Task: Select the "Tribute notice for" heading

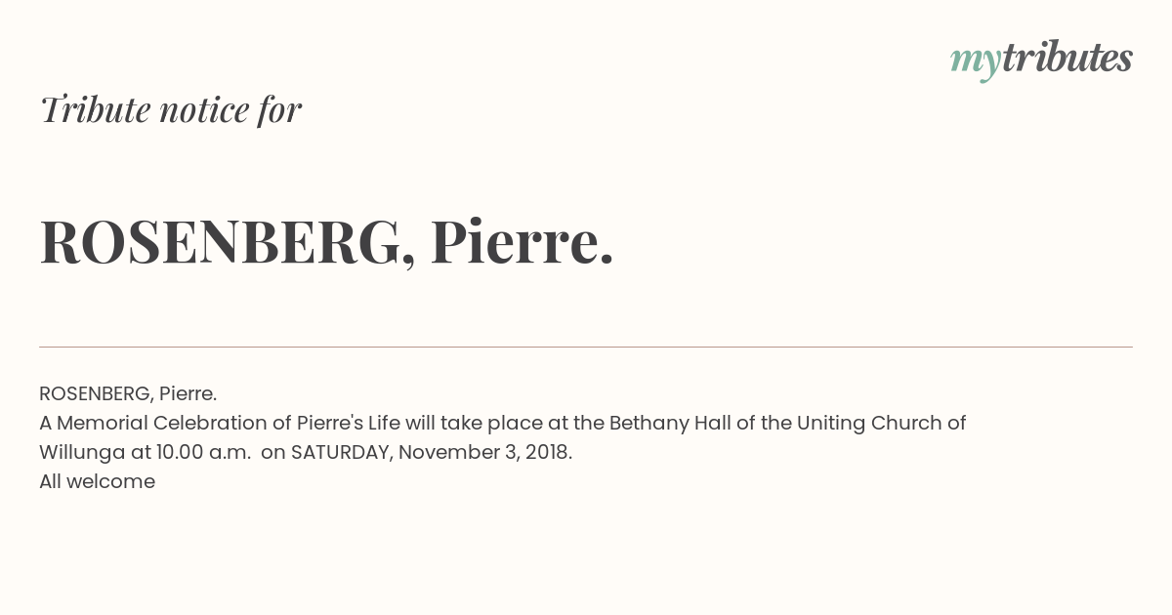Action: (x=171, y=109)
